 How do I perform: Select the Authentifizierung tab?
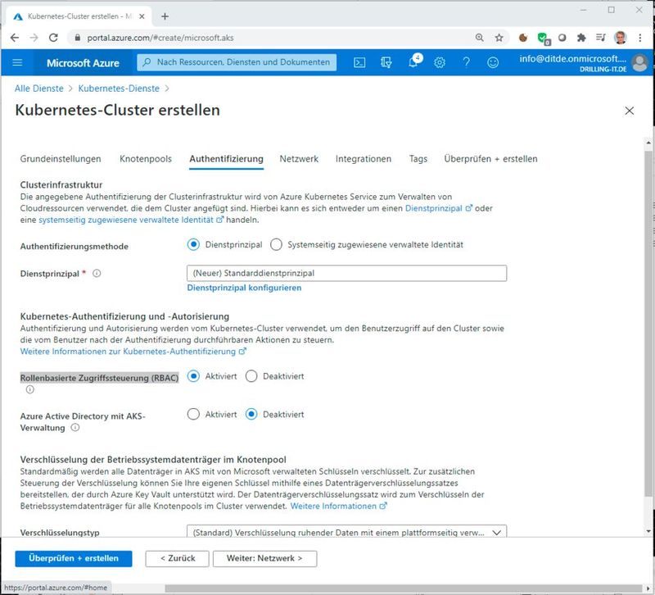(x=227, y=159)
